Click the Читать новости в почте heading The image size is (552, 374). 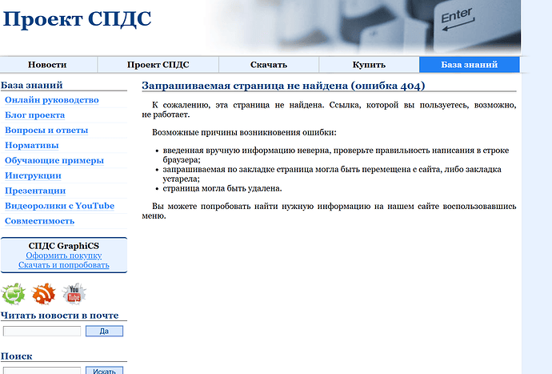click(59, 316)
